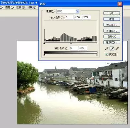
Task: Open the 通道 channel RGB dropdown
Action: click(x=68, y=11)
